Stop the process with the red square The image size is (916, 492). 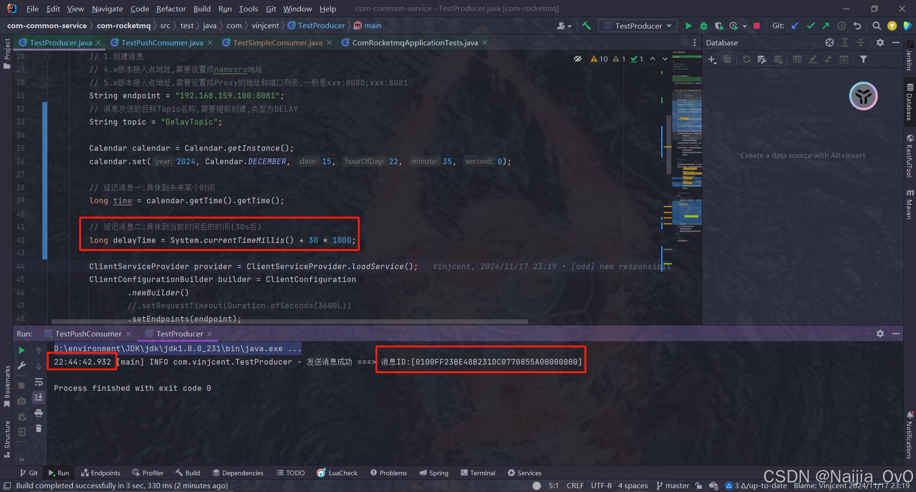[757, 26]
